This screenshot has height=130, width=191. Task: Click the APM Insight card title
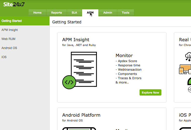(76, 40)
